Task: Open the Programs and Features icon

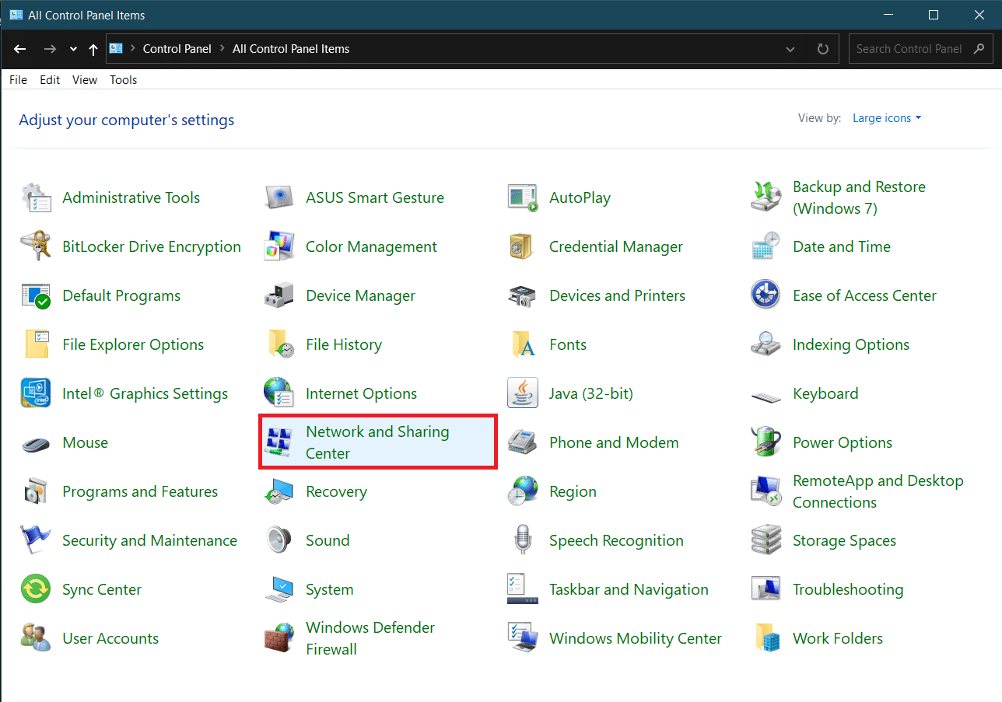Action: [x=36, y=491]
